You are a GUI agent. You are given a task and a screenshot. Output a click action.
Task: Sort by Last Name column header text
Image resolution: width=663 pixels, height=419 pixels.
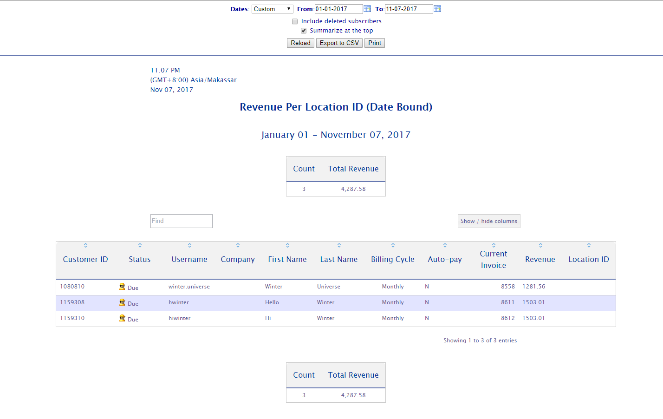click(339, 260)
